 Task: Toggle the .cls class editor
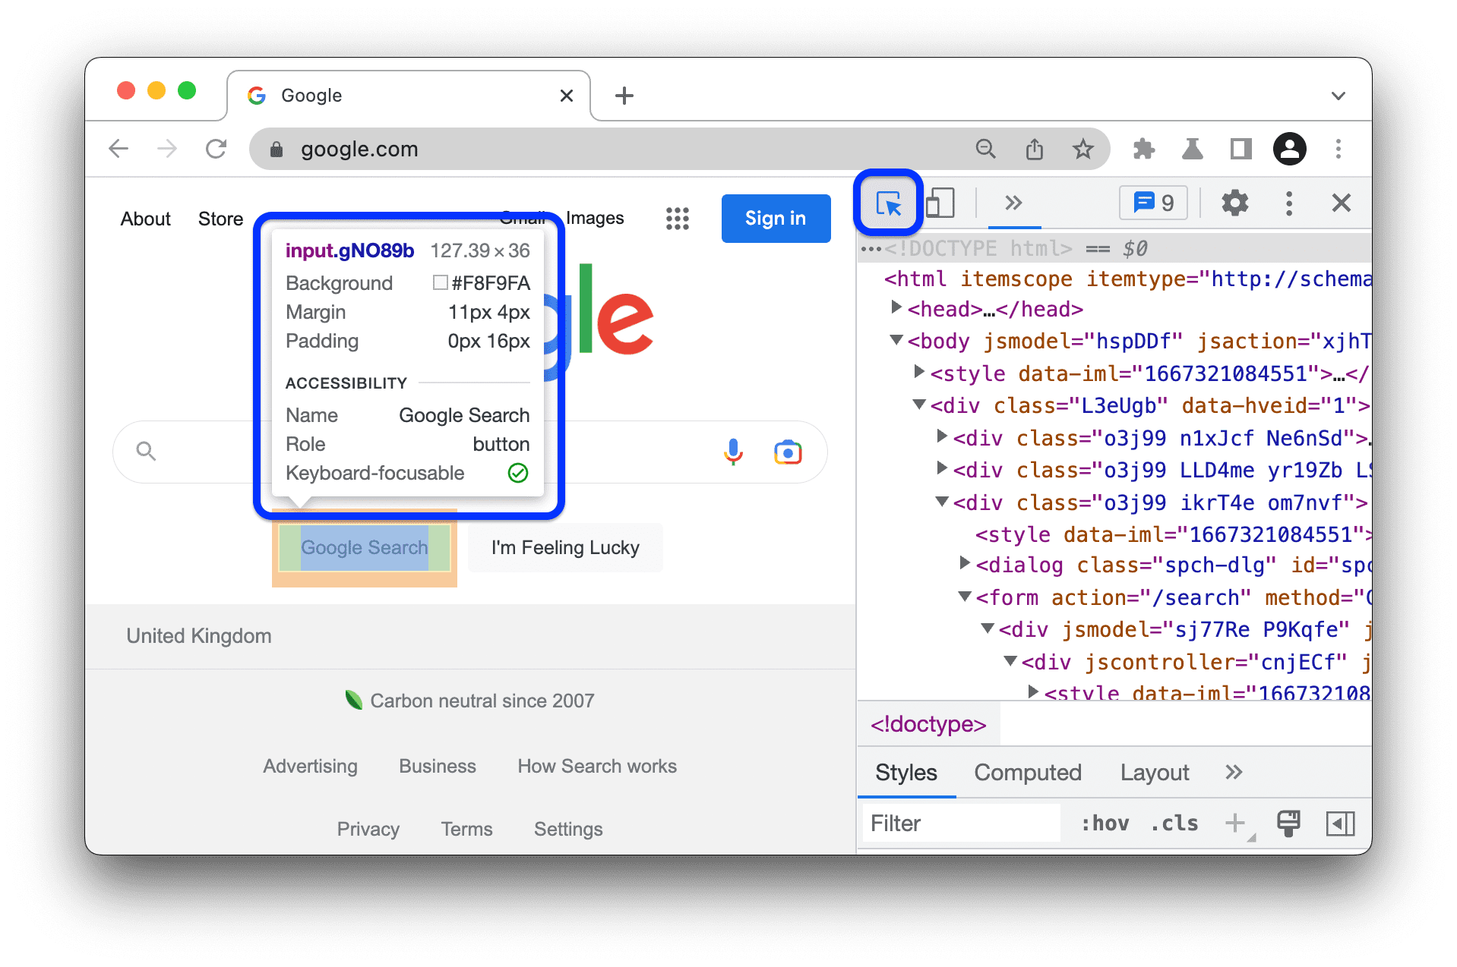click(x=1174, y=823)
